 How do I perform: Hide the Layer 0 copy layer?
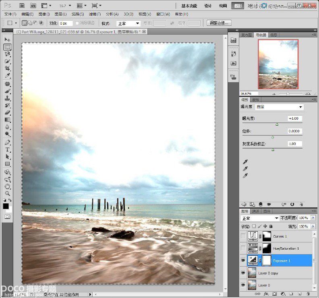tap(243, 273)
